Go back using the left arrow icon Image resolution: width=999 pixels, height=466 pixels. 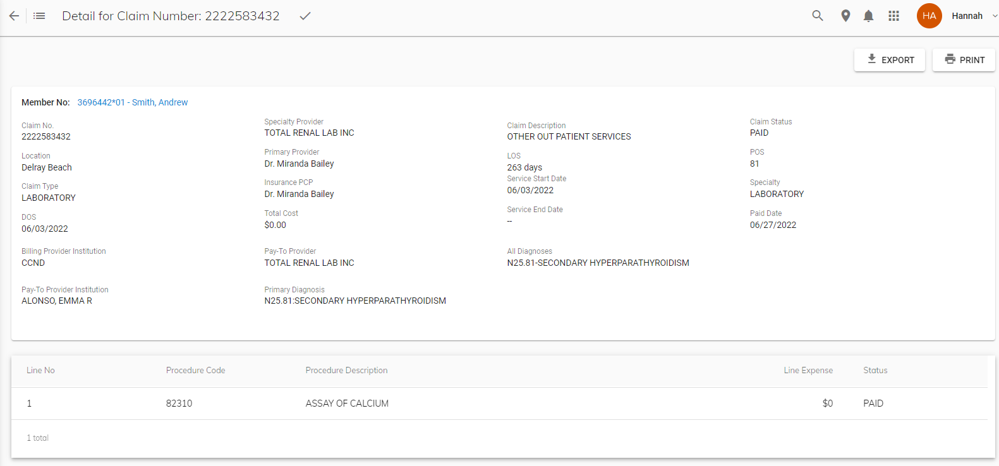[x=14, y=16]
